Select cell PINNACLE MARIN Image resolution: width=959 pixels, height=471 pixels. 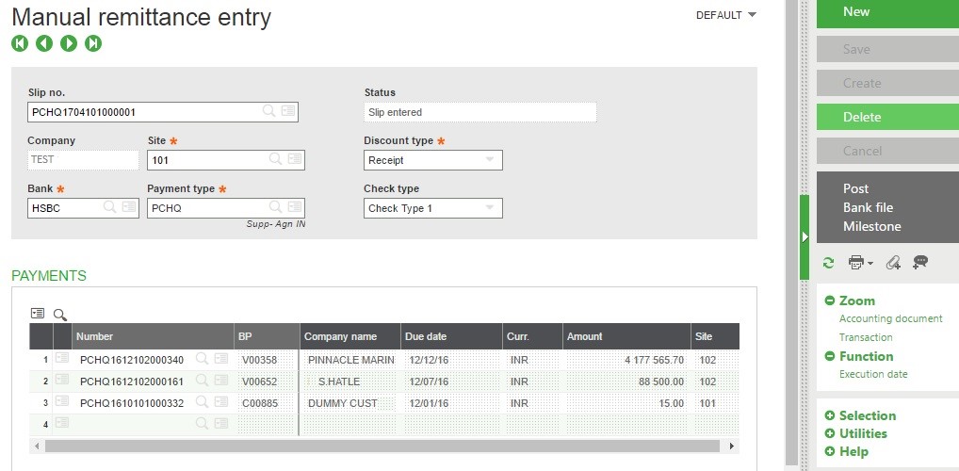click(x=351, y=360)
